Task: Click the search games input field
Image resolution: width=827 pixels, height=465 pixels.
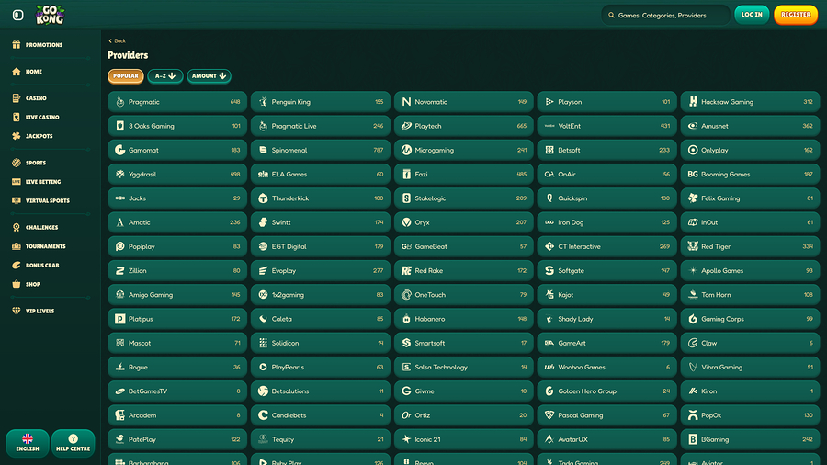Action: [665, 16]
